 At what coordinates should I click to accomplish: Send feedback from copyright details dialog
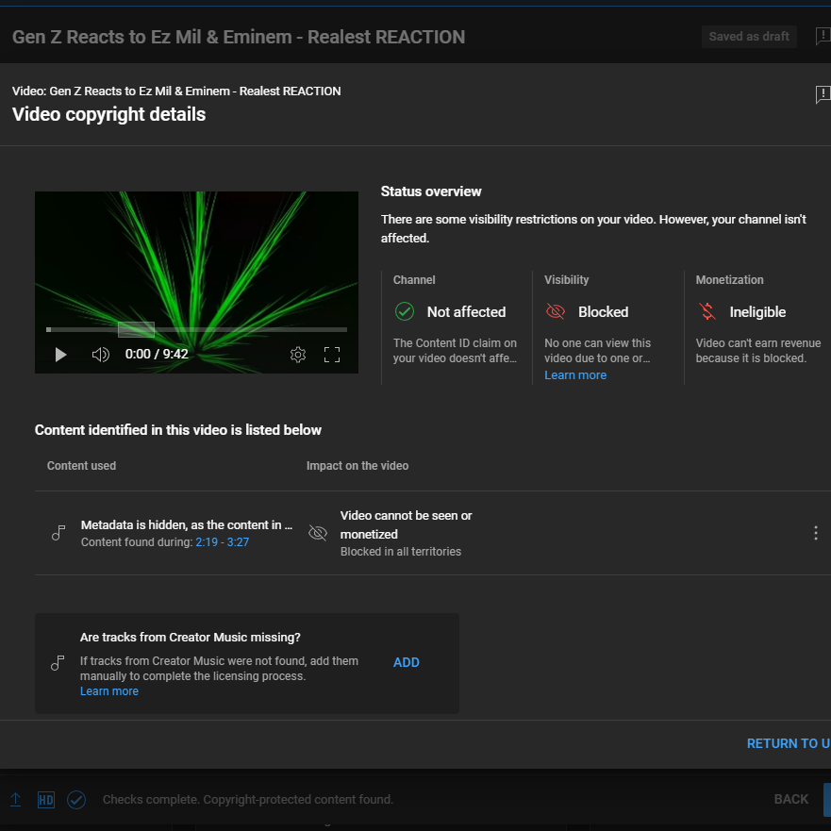[x=822, y=94]
